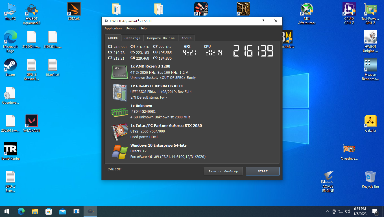
Task: Open MSI Afterburner desktop shortcut
Action: 307,14
